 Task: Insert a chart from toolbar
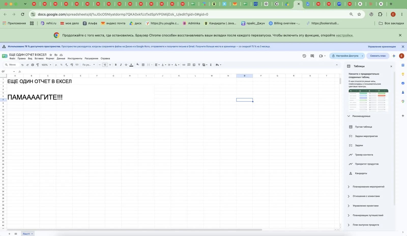click(x=194, y=65)
